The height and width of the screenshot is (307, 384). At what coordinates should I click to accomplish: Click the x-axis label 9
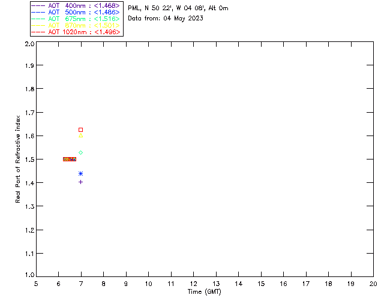126,284
